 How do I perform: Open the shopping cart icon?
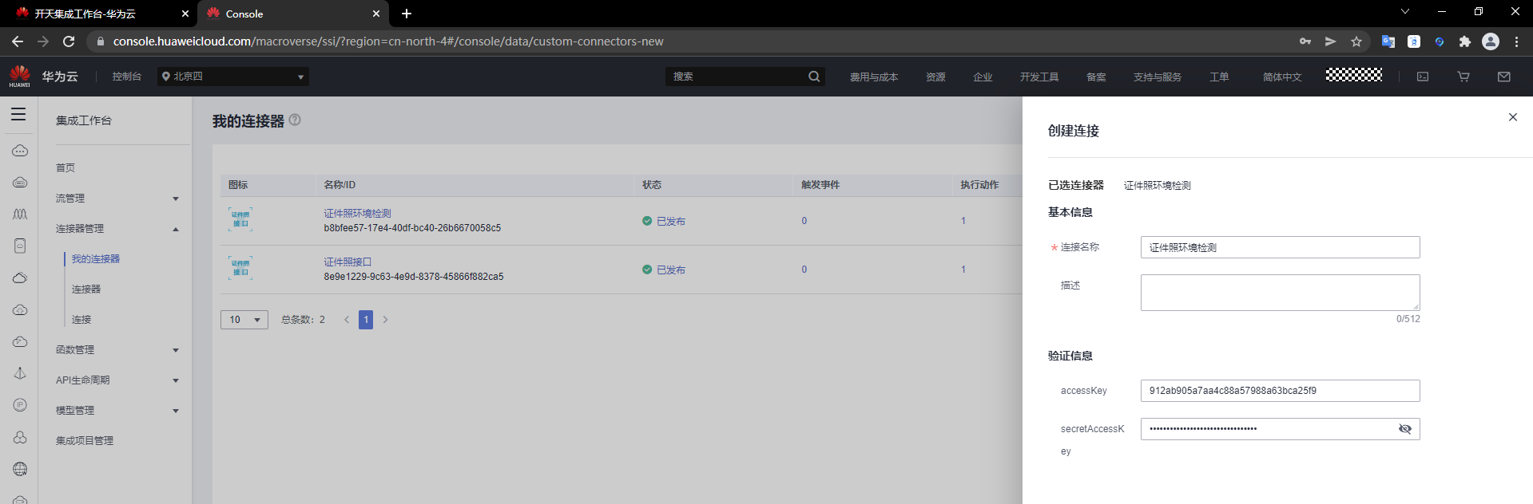[x=1463, y=77]
